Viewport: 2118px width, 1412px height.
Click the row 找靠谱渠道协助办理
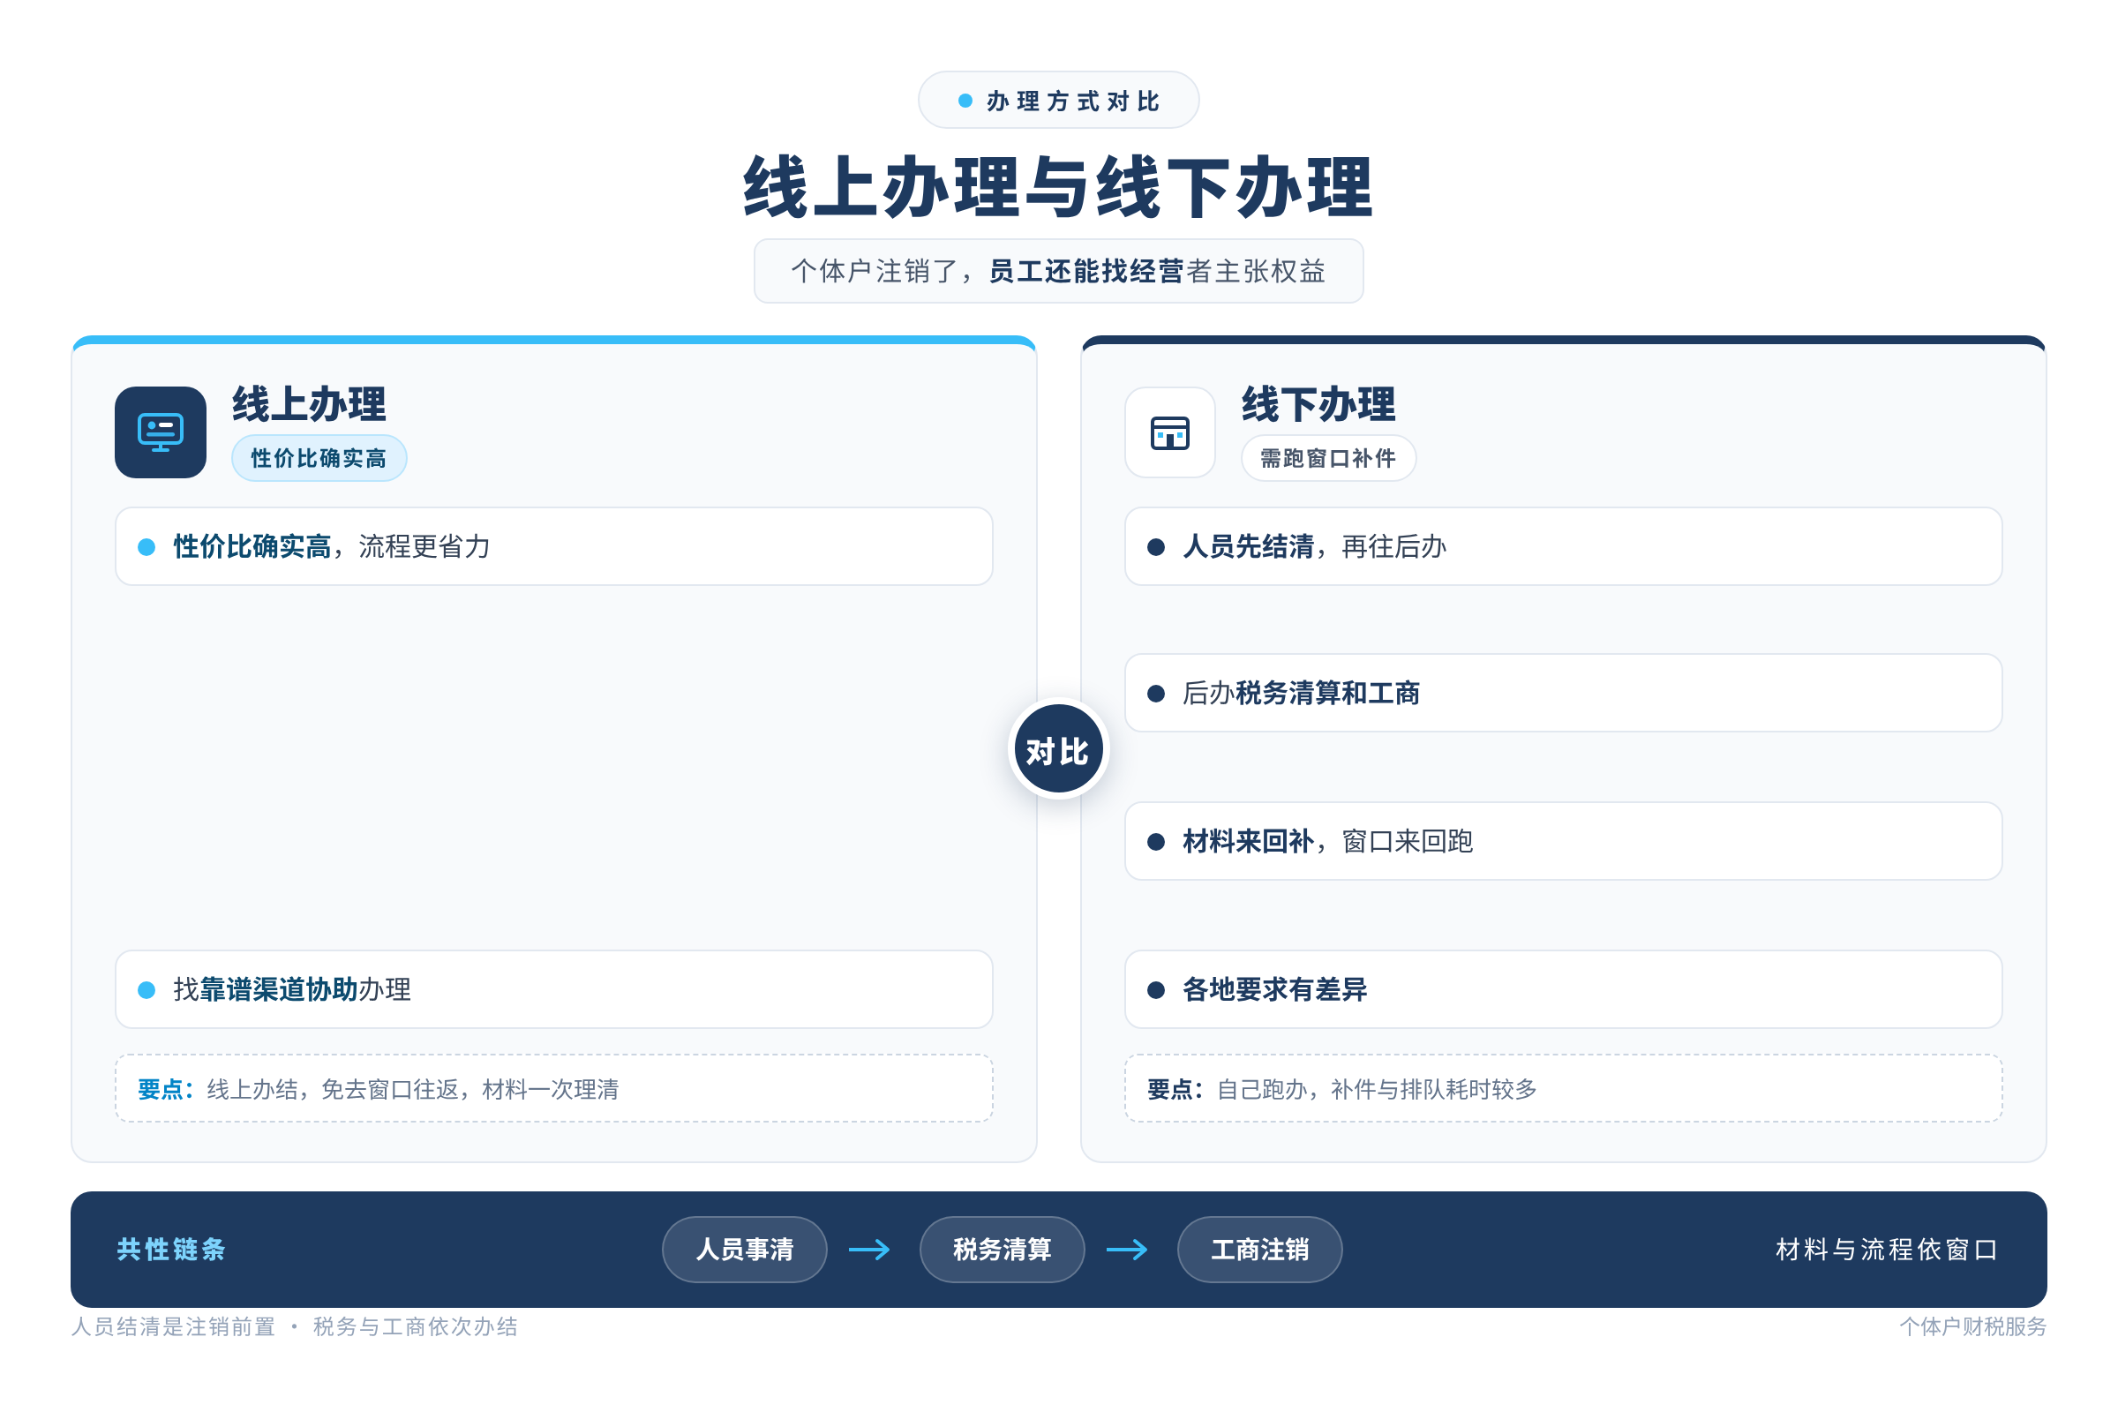(554, 988)
